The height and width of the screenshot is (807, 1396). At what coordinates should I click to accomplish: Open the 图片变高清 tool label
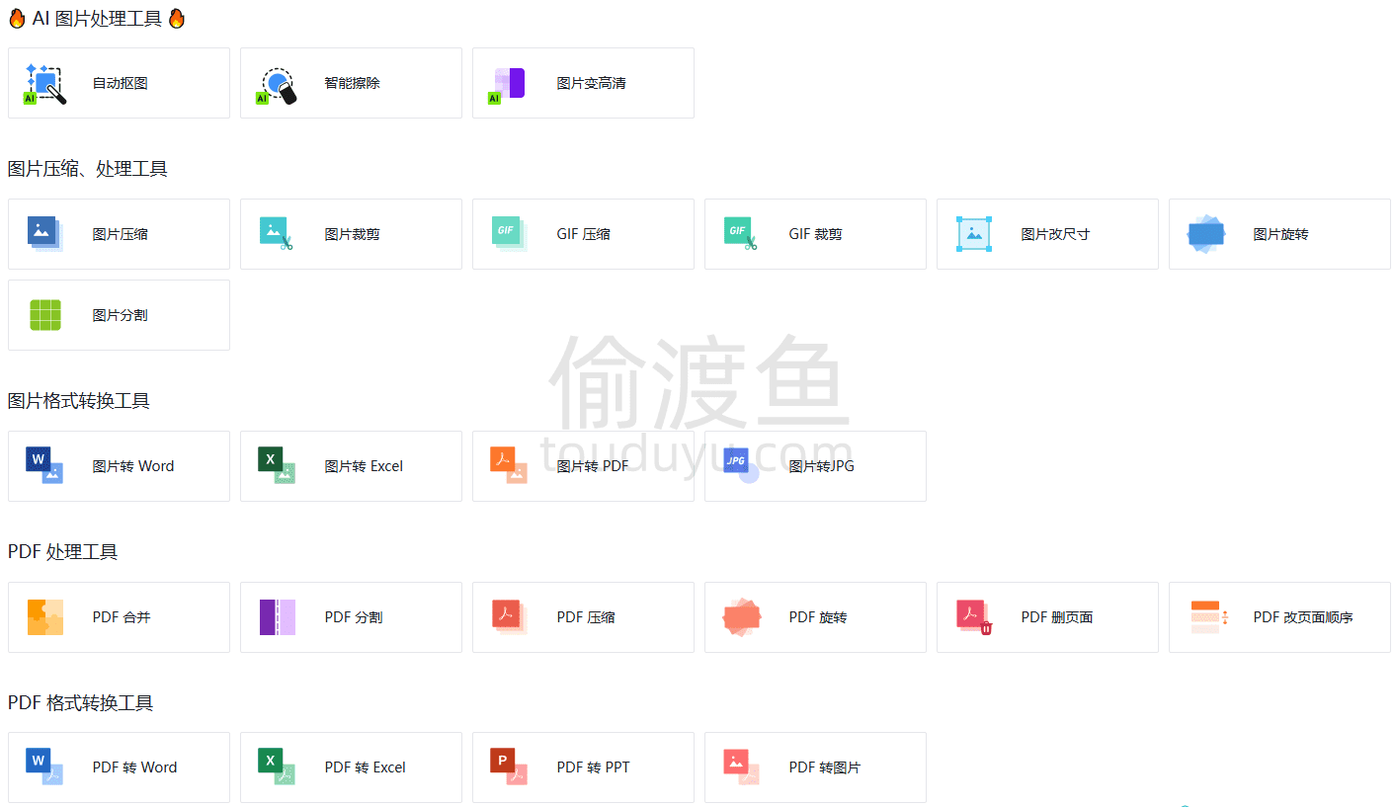pyautogui.click(x=592, y=84)
